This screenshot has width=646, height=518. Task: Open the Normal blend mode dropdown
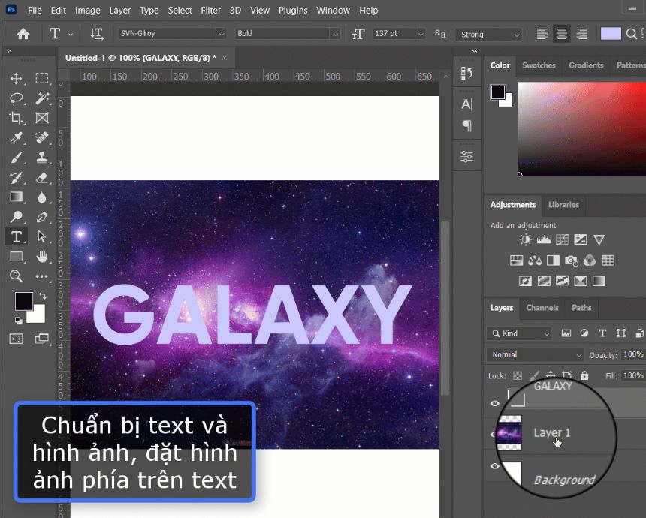pos(535,354)
